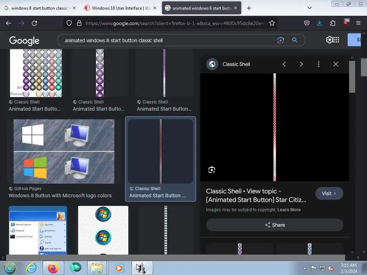Viewport: 367px width, 275px height.
Task: Open the Pocket save icon
Action: coord(307,23)
